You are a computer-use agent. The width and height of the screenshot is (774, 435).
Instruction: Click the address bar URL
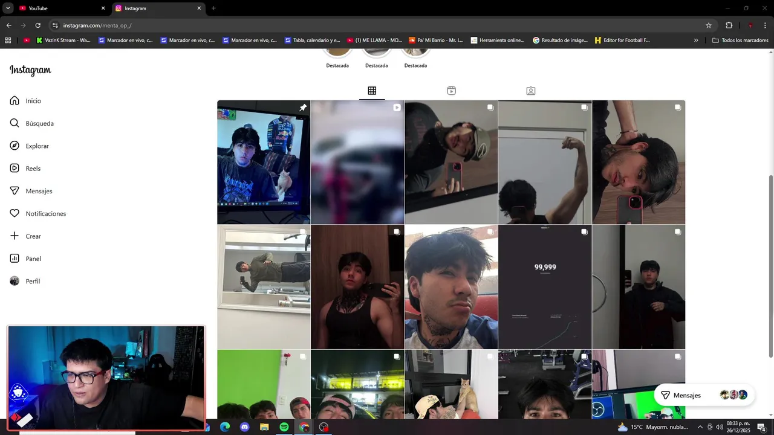pos(97,25)
